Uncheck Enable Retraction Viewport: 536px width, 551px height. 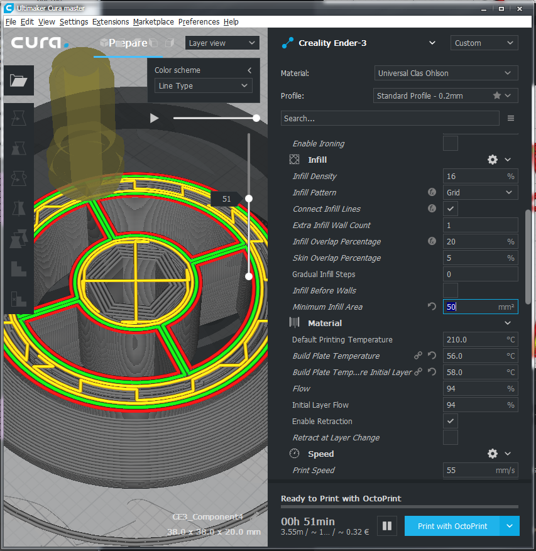point(451,421)
